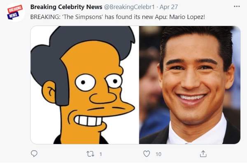Click 'Mario Lopez!' in the tweet text
247x163 pixels.
pyautogui.click(x=187, y=17)
